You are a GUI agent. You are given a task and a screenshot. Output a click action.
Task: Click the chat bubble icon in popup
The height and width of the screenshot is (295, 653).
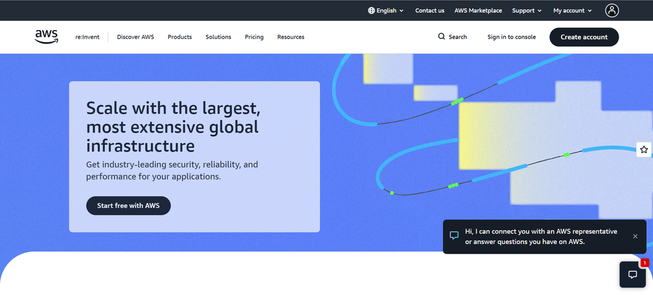(x=454, y=236)
